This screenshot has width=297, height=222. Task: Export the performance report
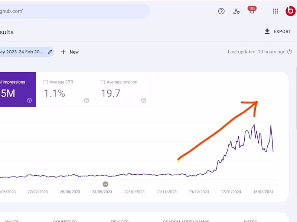(x=278, y=31)
